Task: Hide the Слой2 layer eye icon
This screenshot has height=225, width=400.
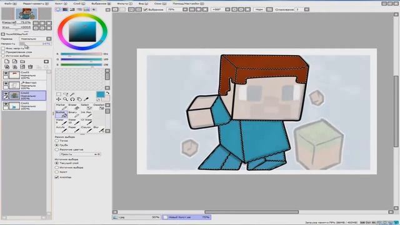Action: click(x=6, y=94)
